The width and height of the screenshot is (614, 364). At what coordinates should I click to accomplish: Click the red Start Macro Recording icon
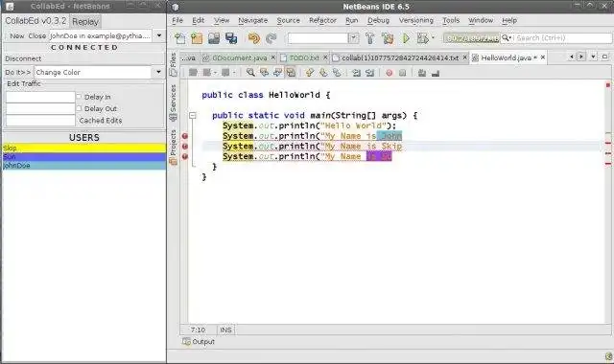point(389,73)
